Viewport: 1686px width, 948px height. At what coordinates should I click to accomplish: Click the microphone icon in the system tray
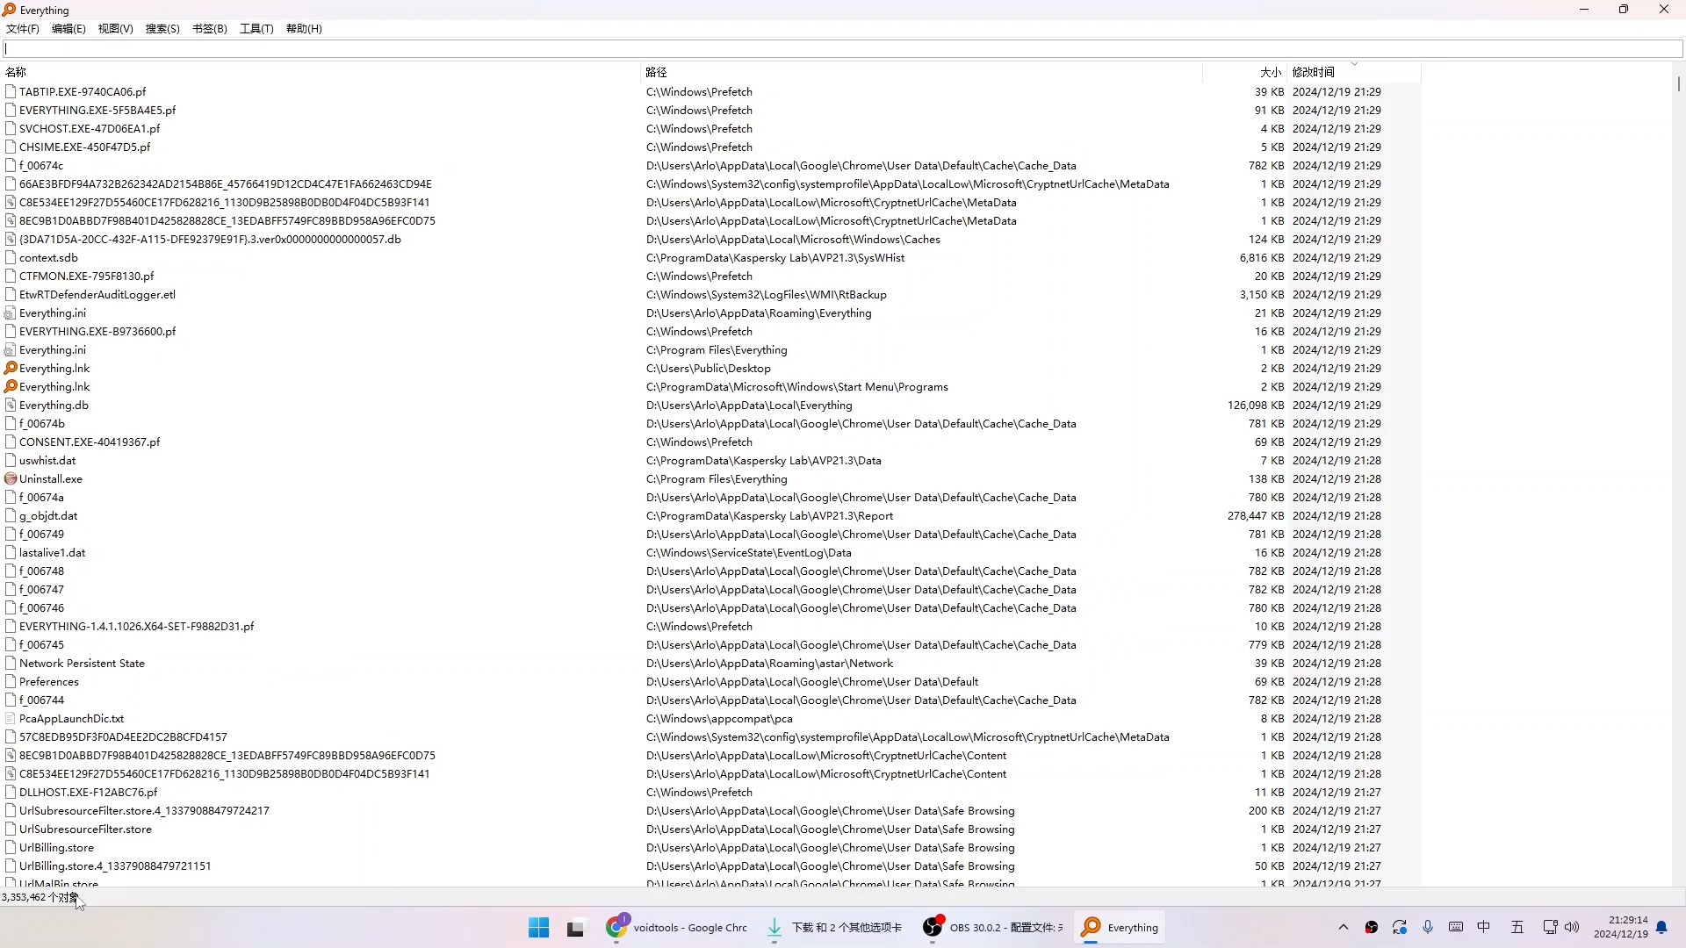(x=1428, y=927)
